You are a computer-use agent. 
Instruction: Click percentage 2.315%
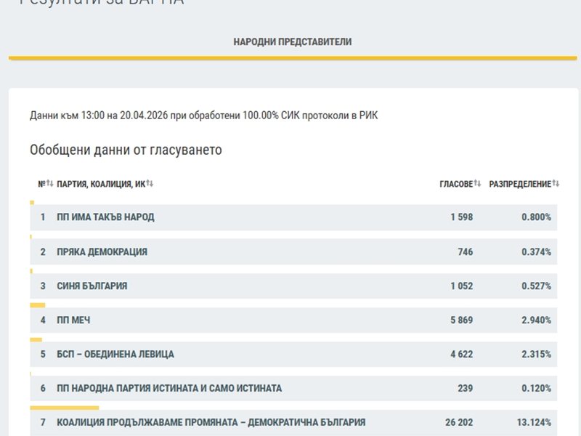(537, 354)
